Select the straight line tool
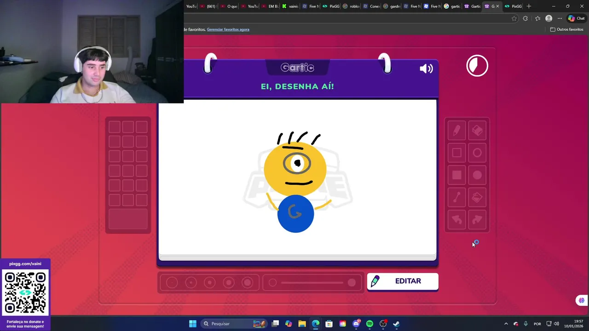The image size is (589, 331). point(456,198)
